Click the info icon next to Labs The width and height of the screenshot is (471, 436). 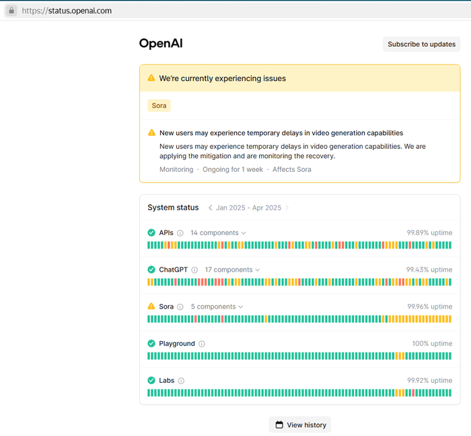[x=181, y=381]
